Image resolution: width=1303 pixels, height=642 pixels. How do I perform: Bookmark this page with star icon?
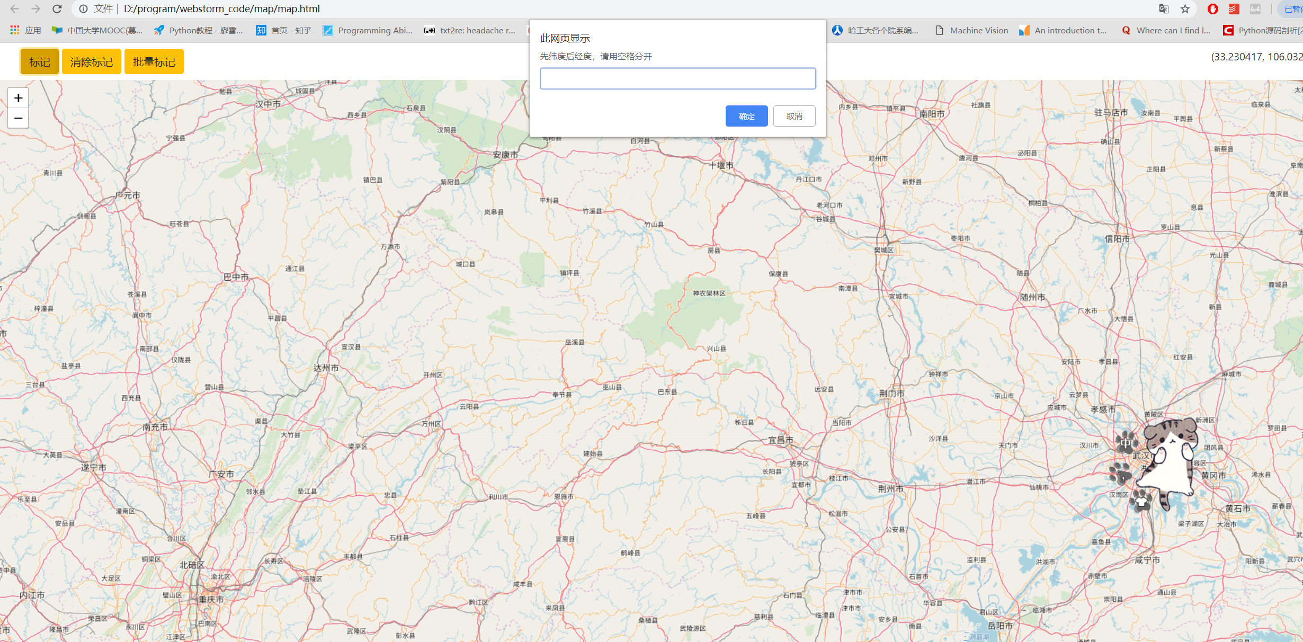coord(1185,9)
